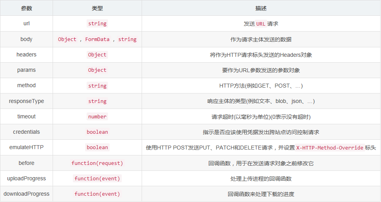Click the uploadProgress parameter name
381x202 pixels.
27,178
